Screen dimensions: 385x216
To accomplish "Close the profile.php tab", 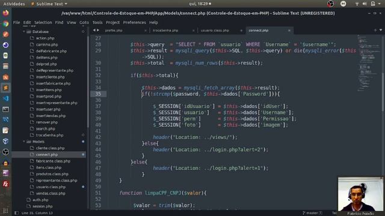I will (146, 31).
